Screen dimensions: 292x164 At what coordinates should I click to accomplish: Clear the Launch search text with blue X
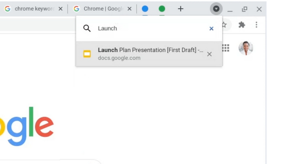pyautogui.click(x=211, y=28)
